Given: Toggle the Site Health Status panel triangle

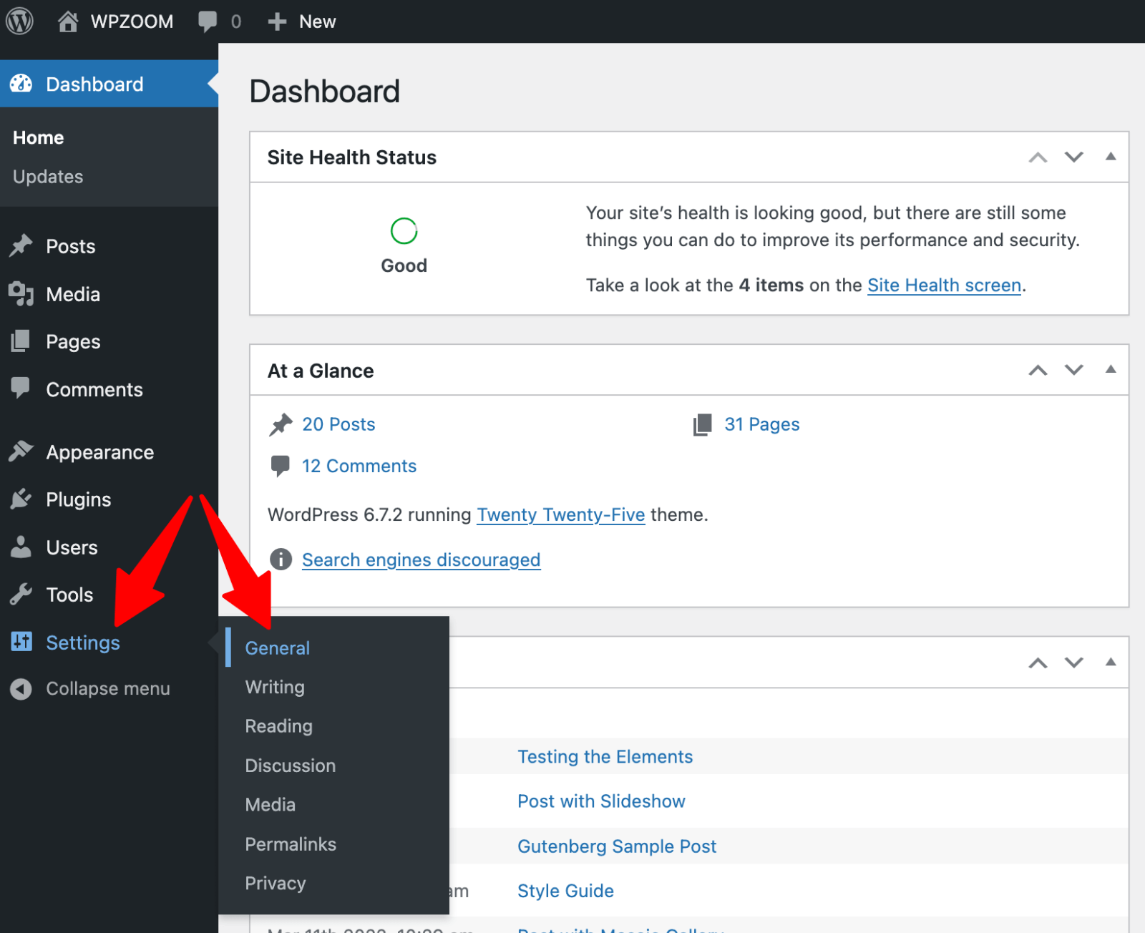Looking at the screenshot, I should pos(1111,157).
